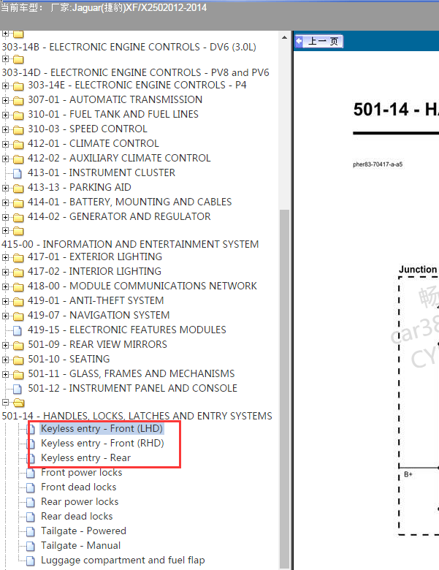This screenshot has height=570, width=439.
Task: Expand the 417-01 Exterior Lighting node
Action: tap(5, 257)
